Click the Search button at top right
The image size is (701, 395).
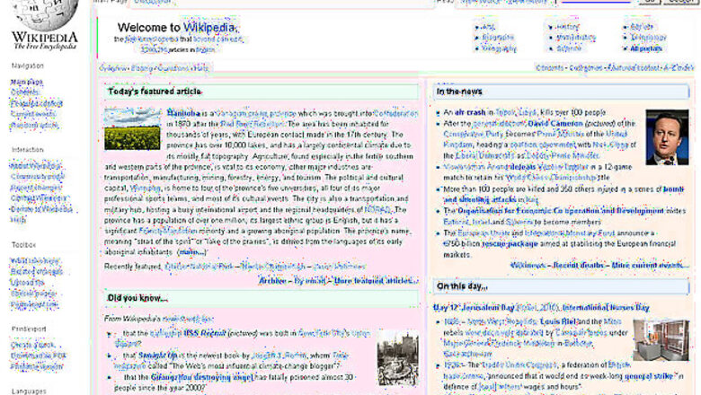tap(680, 1)
